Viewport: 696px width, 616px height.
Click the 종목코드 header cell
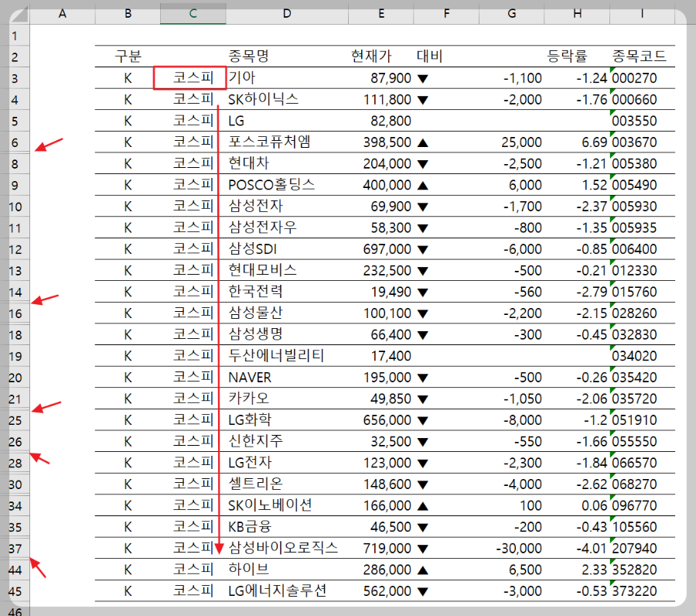pyautogui.click(x=643, y=56)
